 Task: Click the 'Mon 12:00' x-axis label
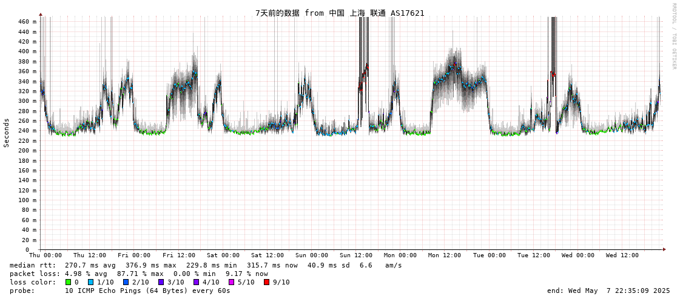click(x=445, y=255)
